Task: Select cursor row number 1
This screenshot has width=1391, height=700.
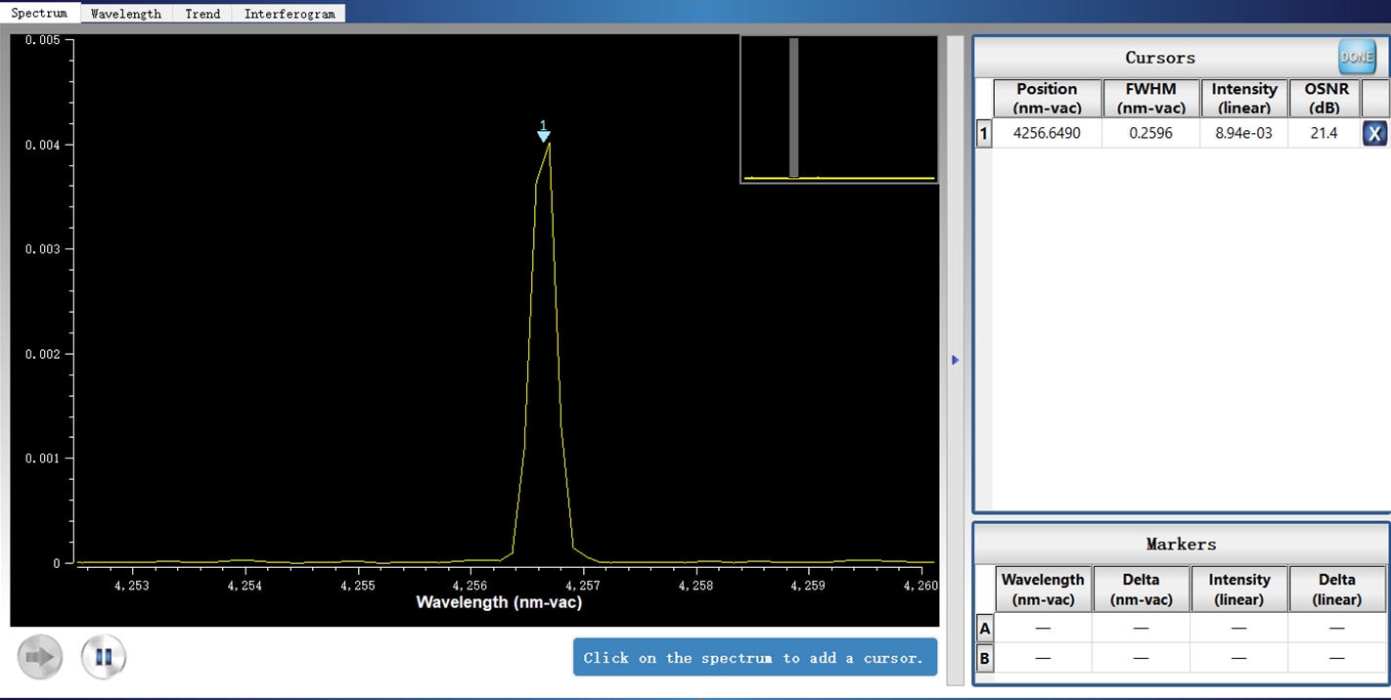Action: point(984,133)
